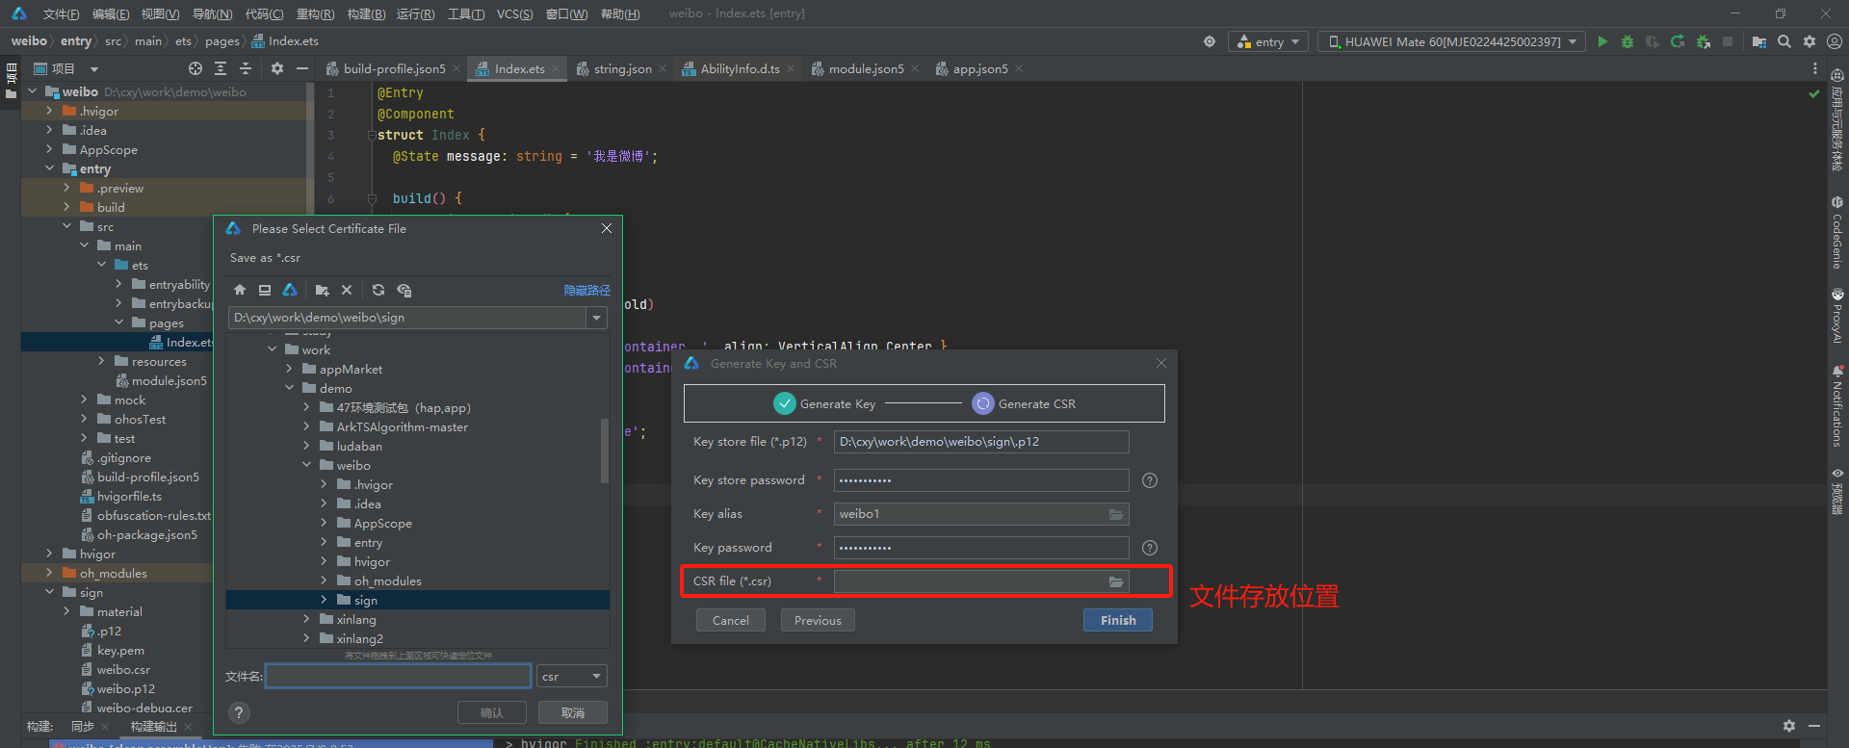Open the VCS(S) menu
Viewport: 1849px width, 748px height.
point(514,13)
